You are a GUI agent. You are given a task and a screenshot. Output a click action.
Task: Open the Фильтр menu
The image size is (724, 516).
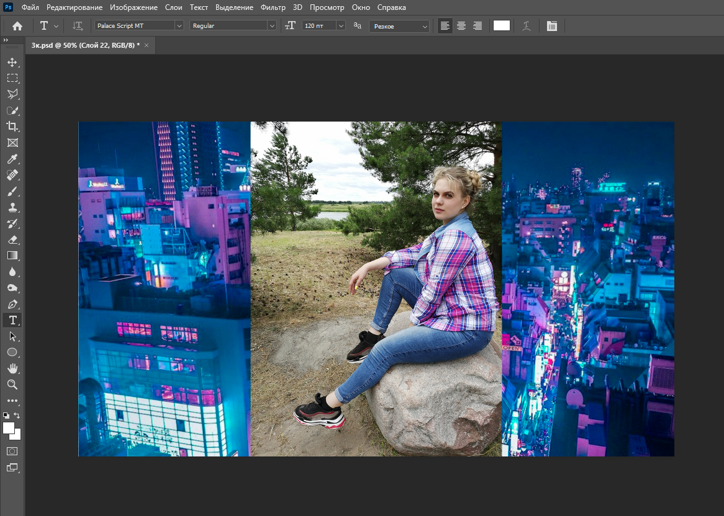[273, 7]
